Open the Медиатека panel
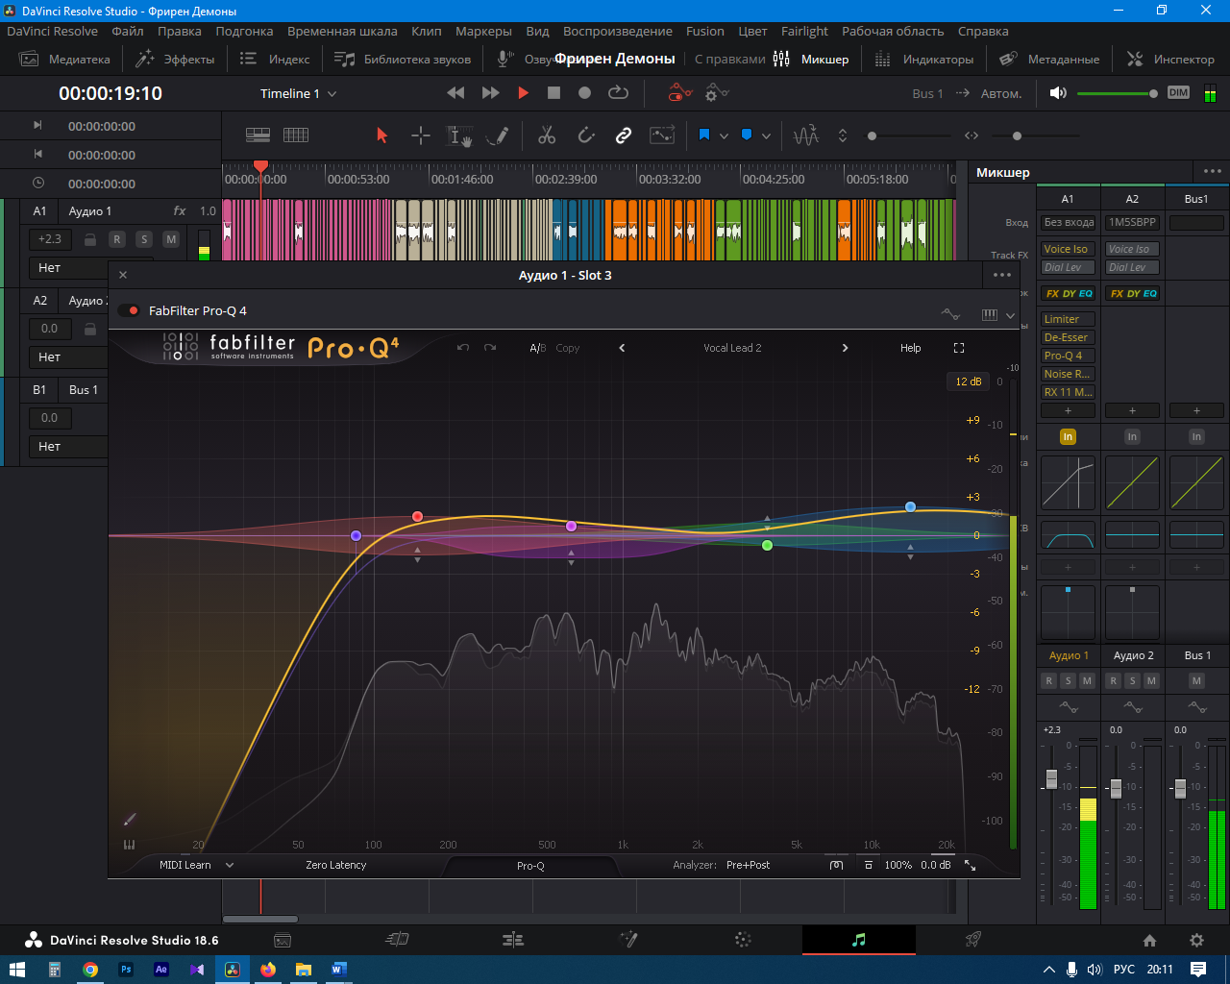The image size is (1230, 984). click(65, 60)
